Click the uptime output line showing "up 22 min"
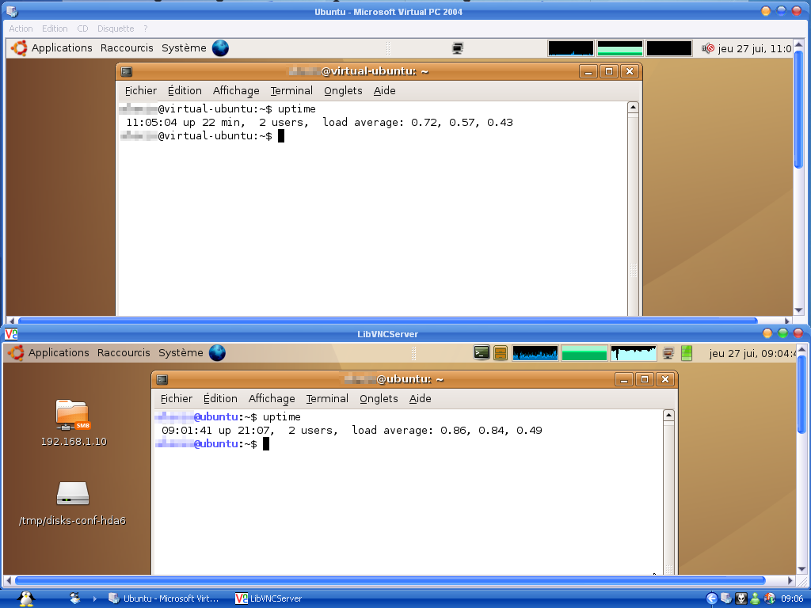The width and height of the screenshot is (811, 608). tap(320, 123)
